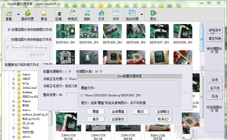Open the 查看 view toolbar icon
227x140 pixels.
[9, 15]
